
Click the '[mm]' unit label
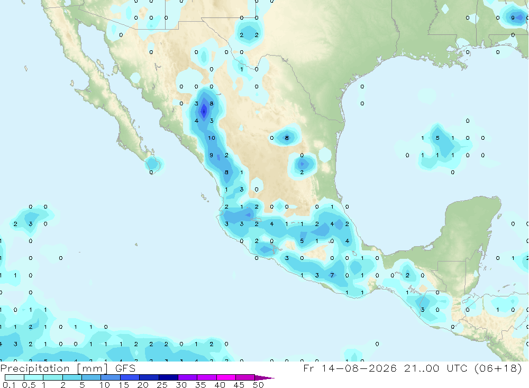tap(93, 368)
